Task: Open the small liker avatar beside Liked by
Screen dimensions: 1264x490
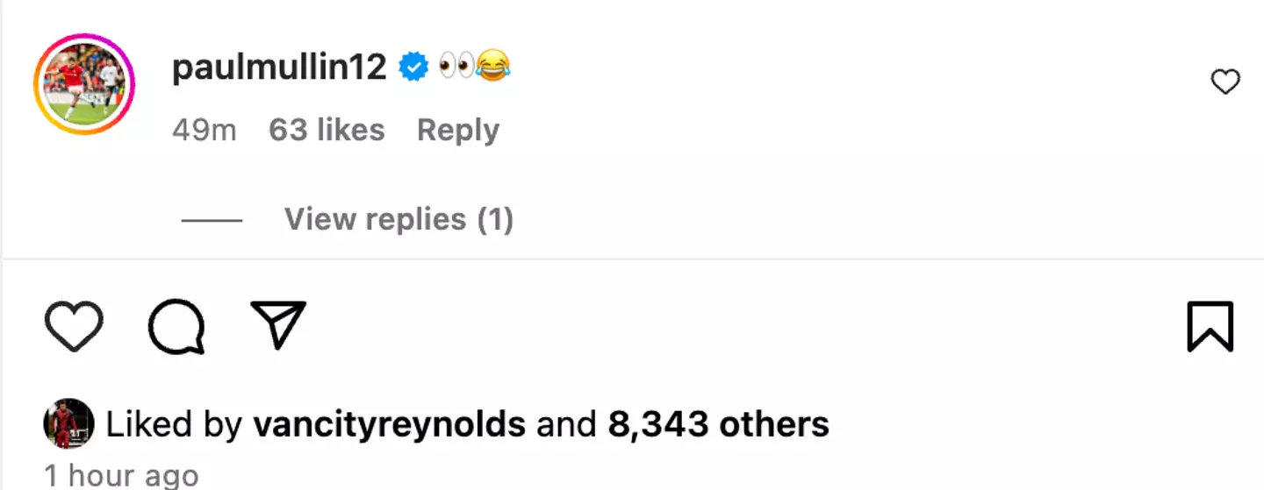Action: [68, 424]
